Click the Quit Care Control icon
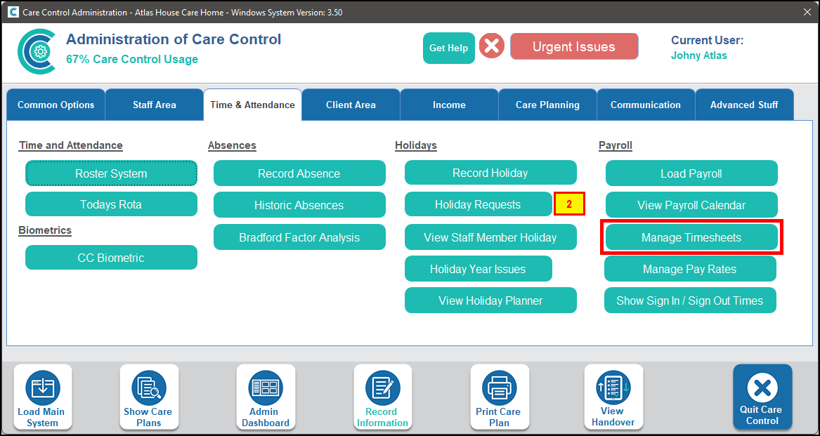 point(762,397)
